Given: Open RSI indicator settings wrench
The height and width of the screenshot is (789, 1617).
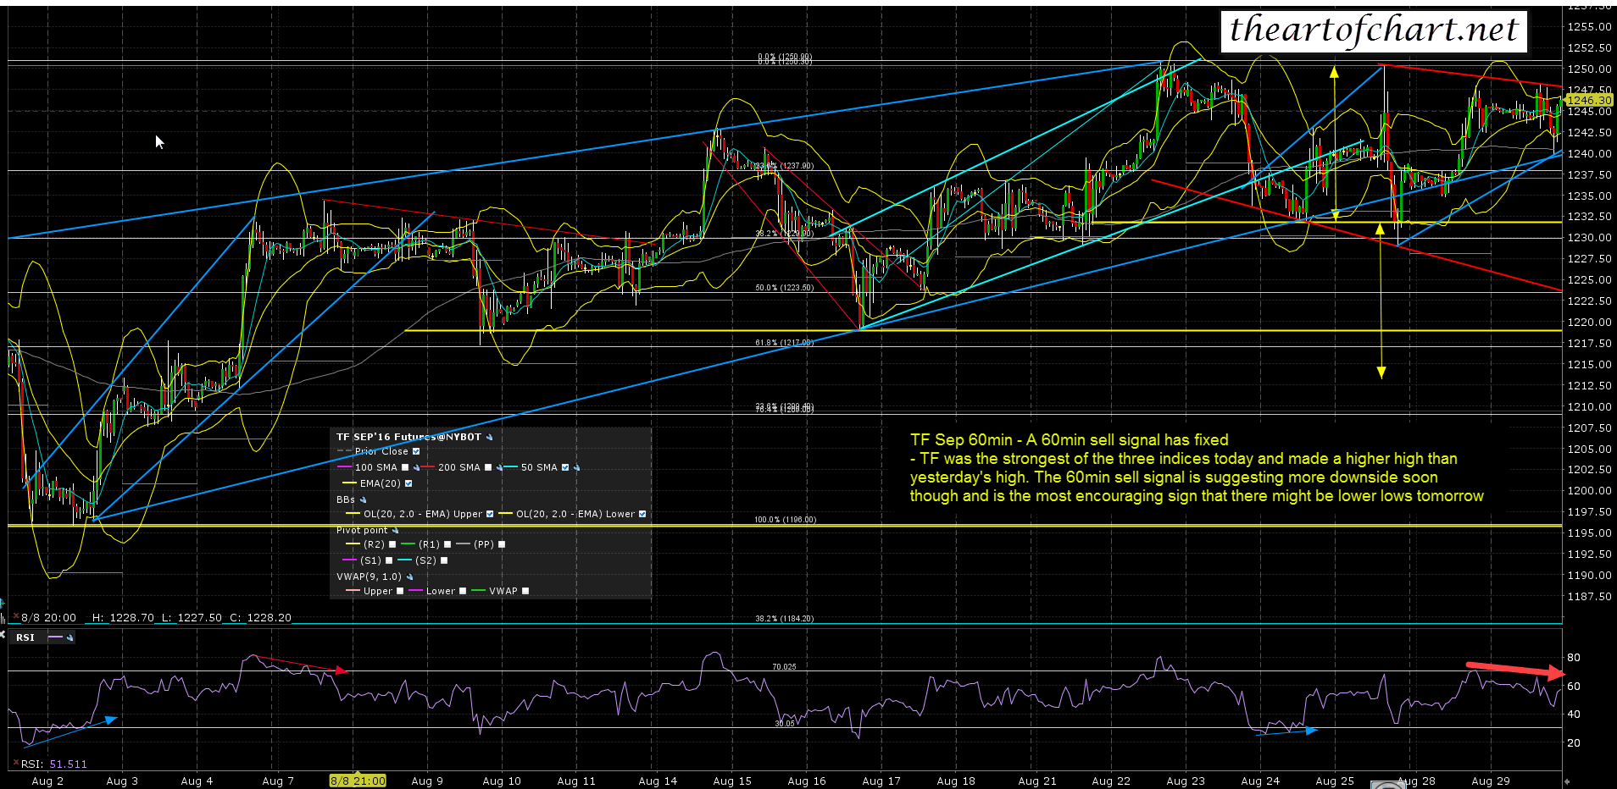Looking at the screenshot, I should [x=69, y=637].
